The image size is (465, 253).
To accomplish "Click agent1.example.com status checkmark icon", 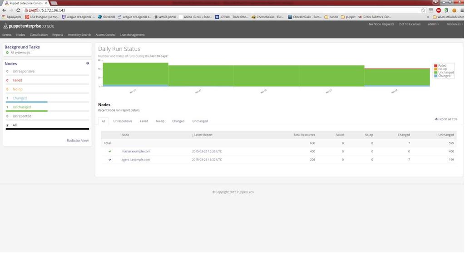I will coord(110,160).
